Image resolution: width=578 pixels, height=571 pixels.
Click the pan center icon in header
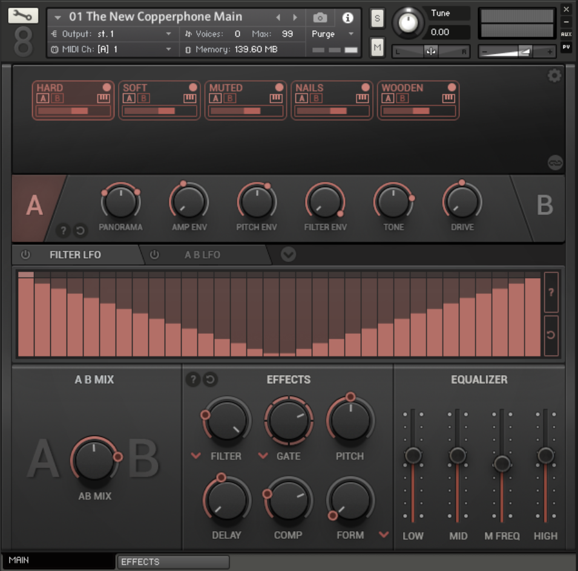point(430,51)
